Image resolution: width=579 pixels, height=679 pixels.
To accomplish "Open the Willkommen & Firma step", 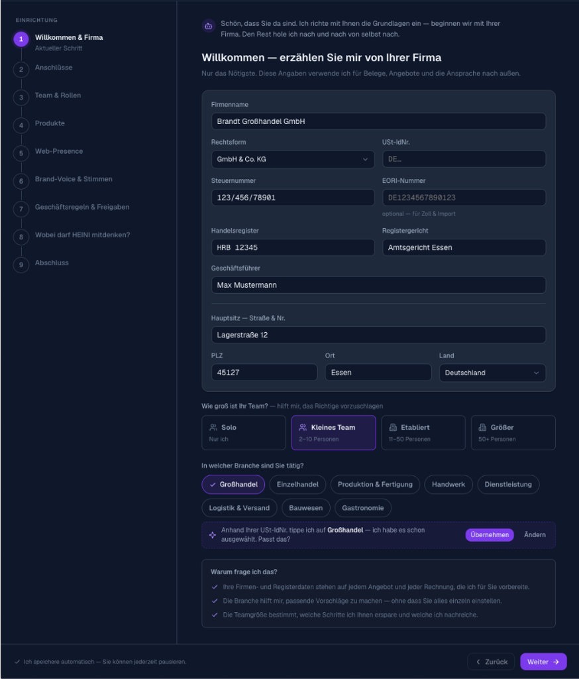I will (x=69, y=37).
